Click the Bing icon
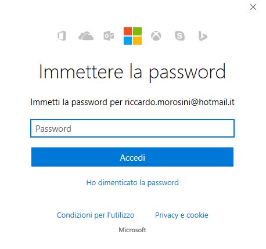 pos(203,36)
